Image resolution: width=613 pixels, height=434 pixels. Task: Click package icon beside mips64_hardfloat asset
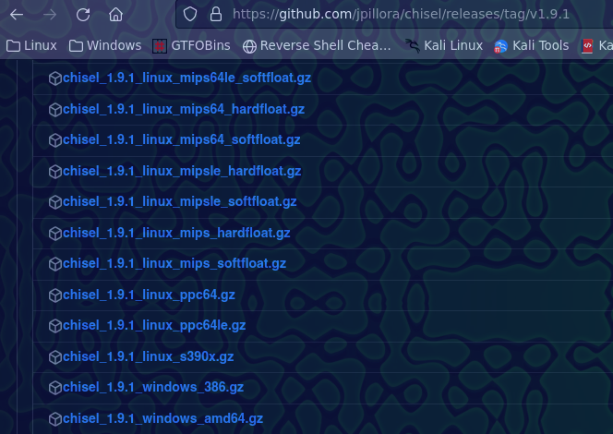[55, 110]
